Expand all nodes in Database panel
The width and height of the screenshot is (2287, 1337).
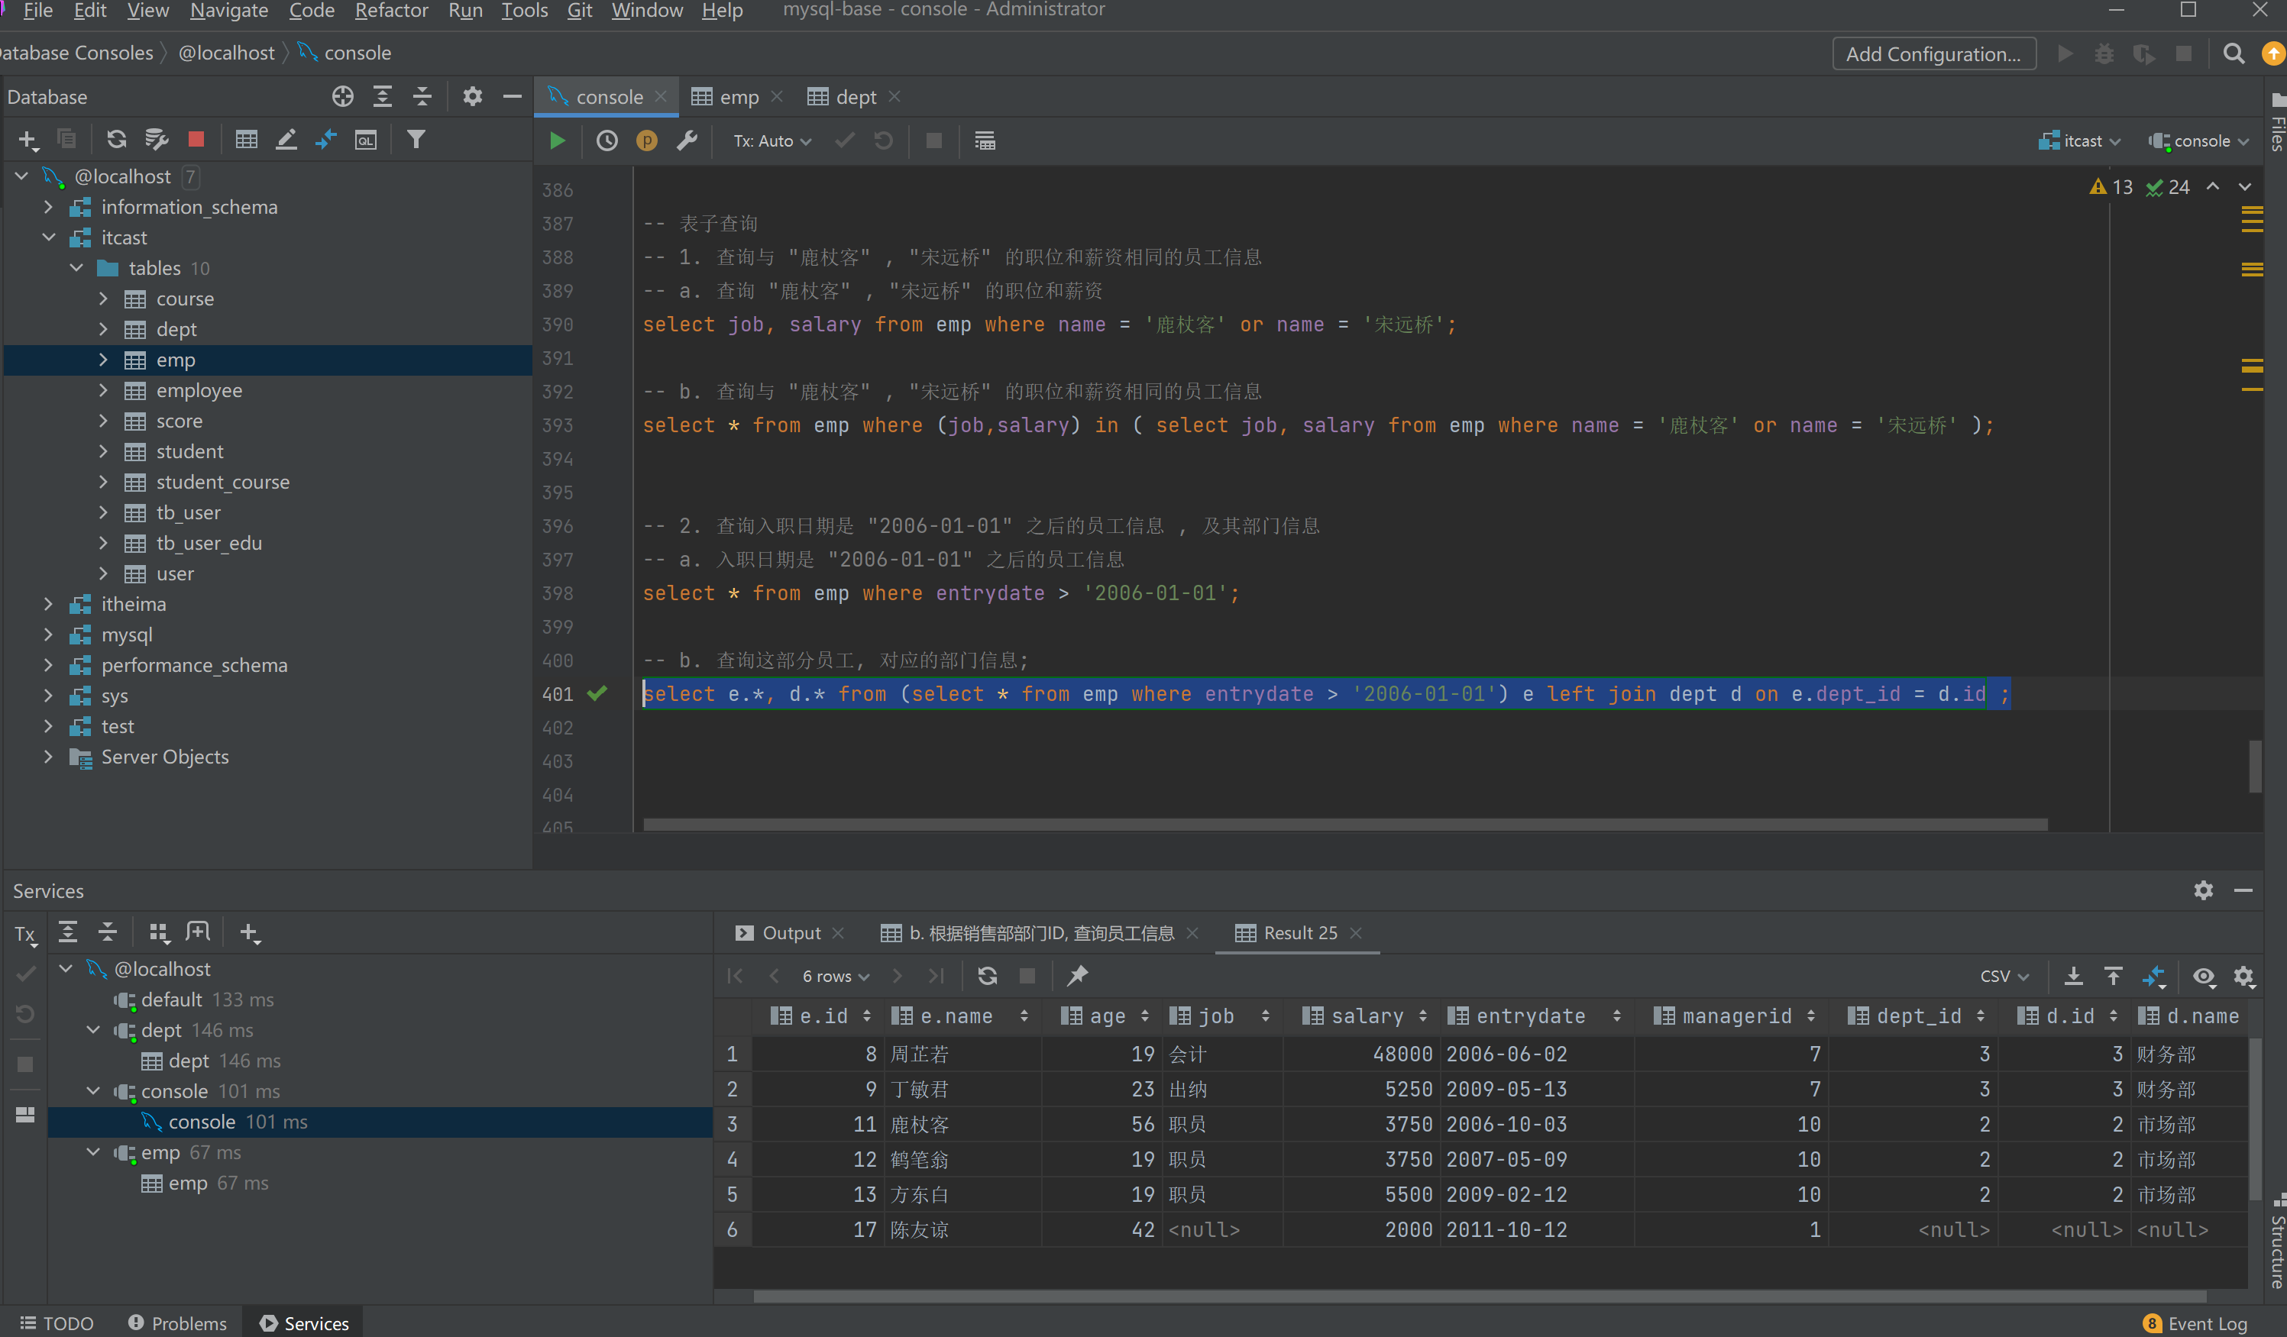[x=382, y=96]
